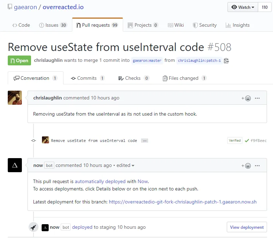The height and width of the screenshot is (240, 273).
Task: Open the overreacted.io repository link
Action: coord(63,7)
